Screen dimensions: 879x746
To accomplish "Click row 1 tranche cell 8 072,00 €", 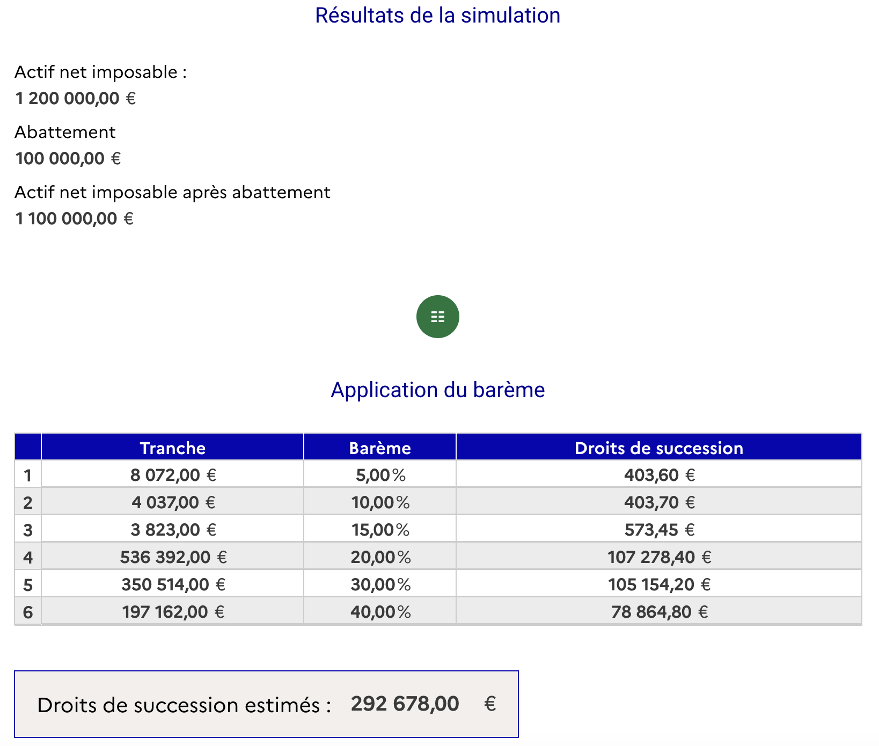I will point(173,475).
